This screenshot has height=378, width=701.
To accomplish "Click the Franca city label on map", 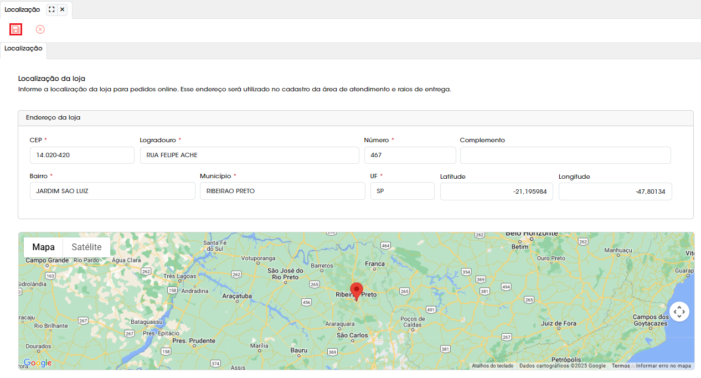I will (375, 264).
